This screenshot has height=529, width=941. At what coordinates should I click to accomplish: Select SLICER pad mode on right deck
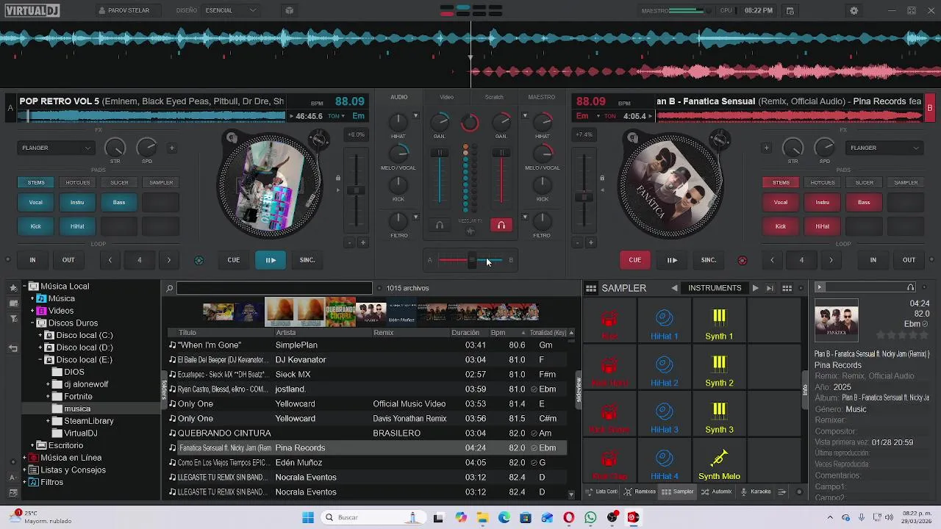pos(864,182)
